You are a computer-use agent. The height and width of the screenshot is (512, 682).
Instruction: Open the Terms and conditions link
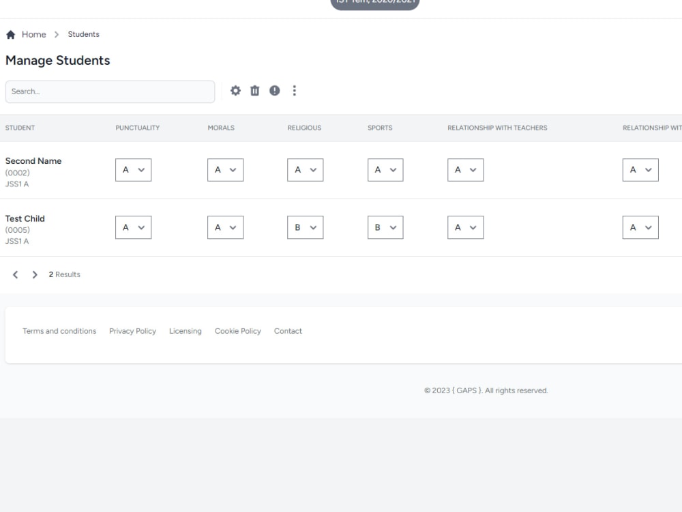(59, 331)
